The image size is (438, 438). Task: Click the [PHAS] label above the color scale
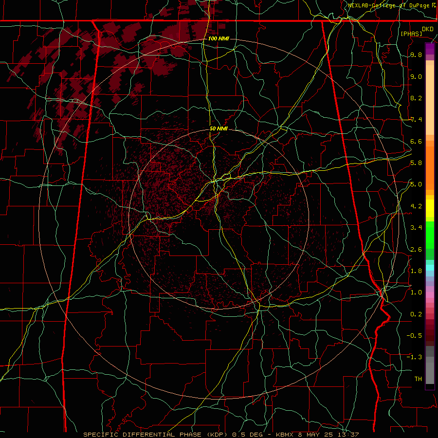(x=411, y=34)
